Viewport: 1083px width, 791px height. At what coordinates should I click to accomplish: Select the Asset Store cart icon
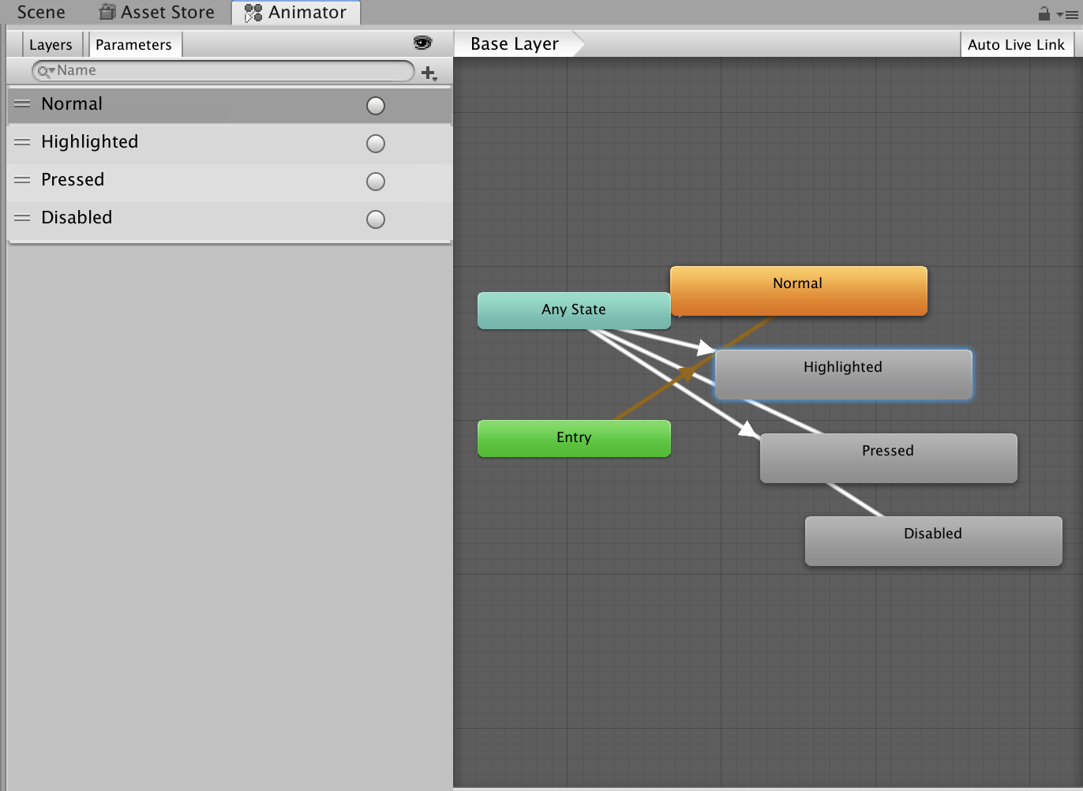pyautogui.click(x=107, y=12)
